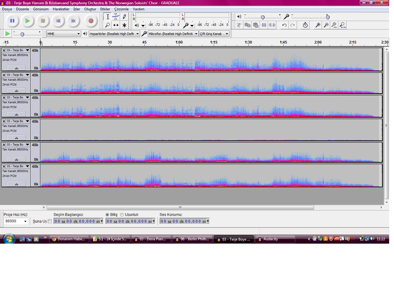The width and height of the screenshot is (394, 296).
Task: Open the Dosya menu
Action: coord(7,9)
